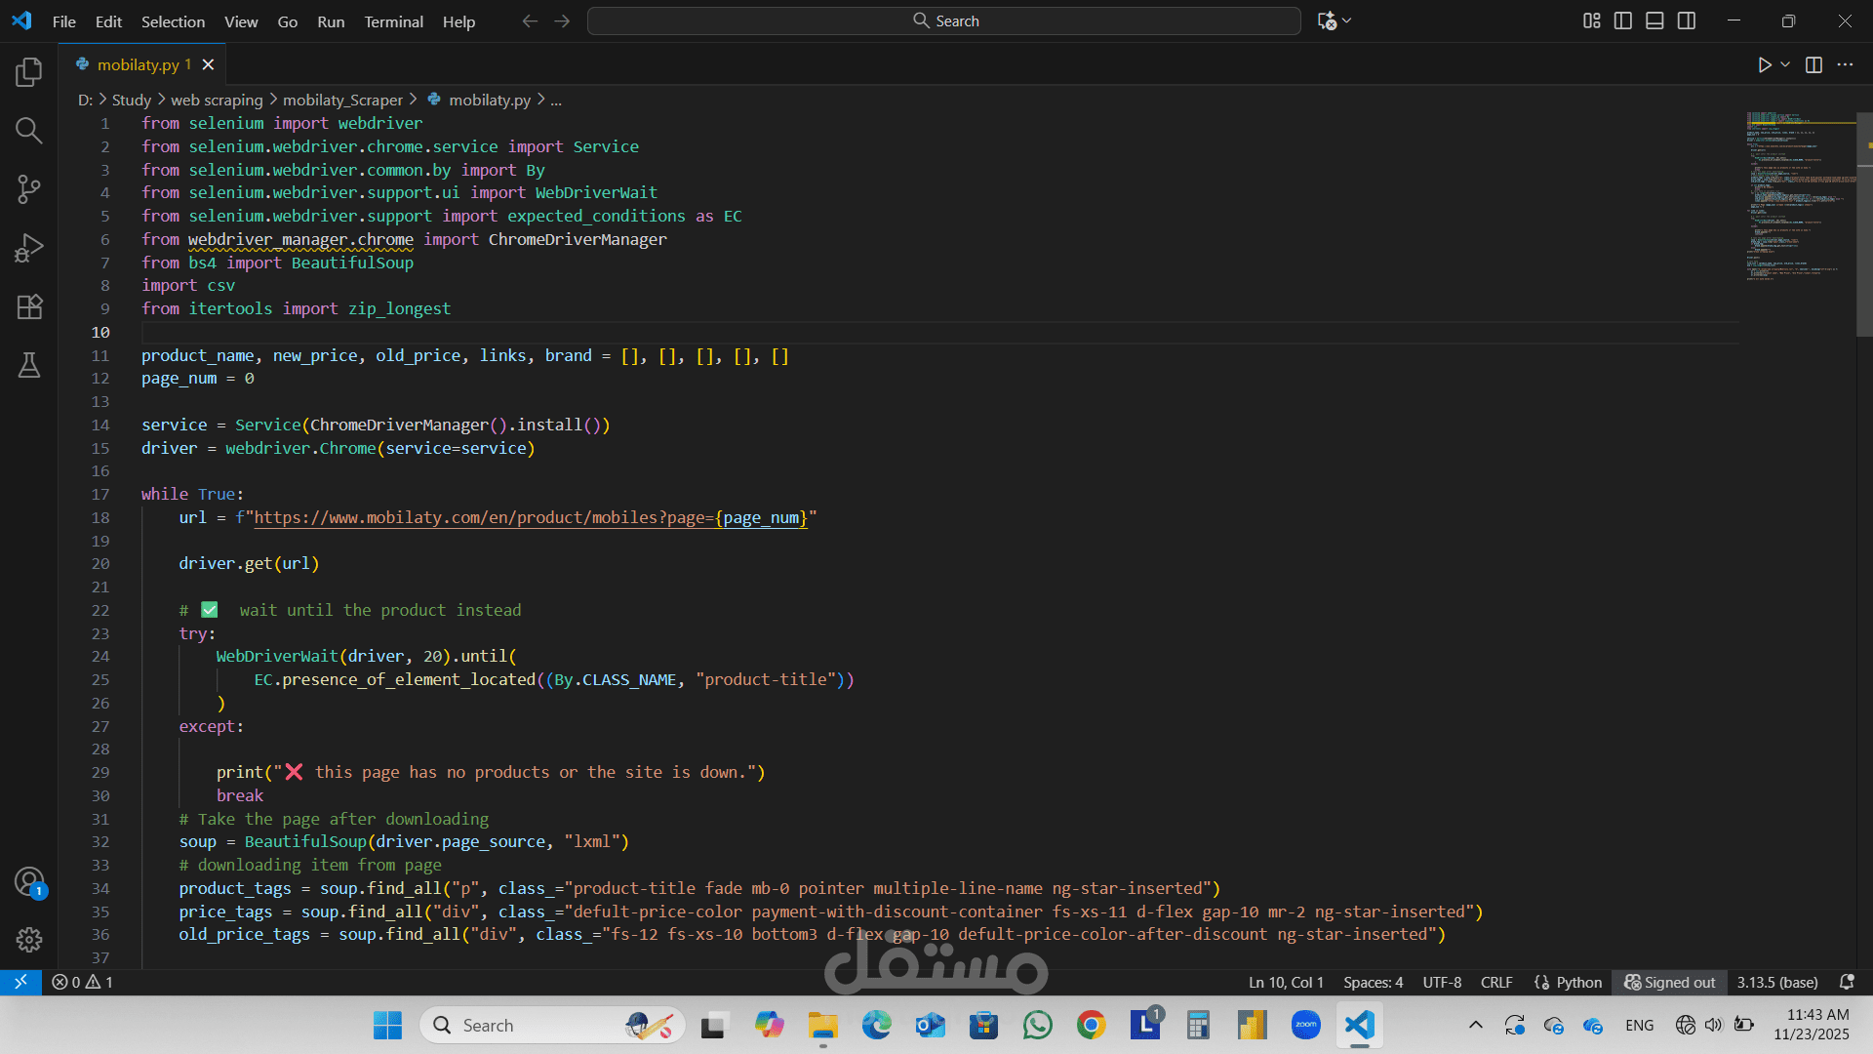The width and height of the screenshot is (1873, 1054).
Task: Toggle the bottom Panel visibility
Action: click(x=1654, y=20)
